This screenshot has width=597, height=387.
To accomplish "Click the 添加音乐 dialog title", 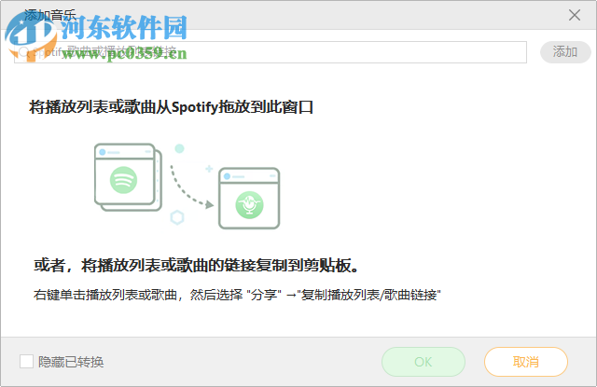I will [x=50, y=15].
